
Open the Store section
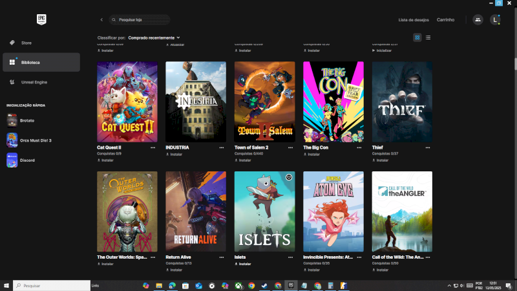[x=26, y=43]
